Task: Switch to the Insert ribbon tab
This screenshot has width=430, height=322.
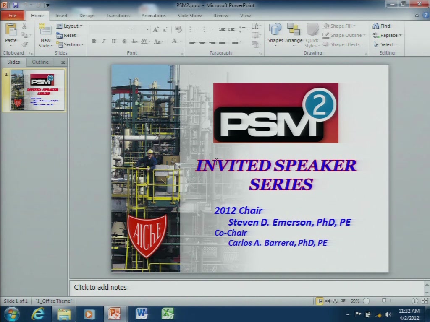Action: [x=61, y=16]
